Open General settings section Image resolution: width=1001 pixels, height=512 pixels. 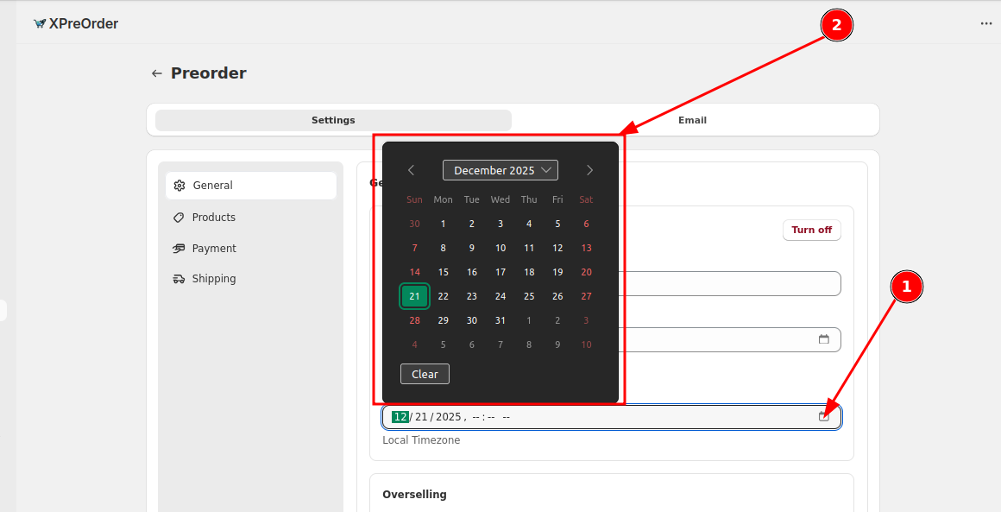[x=251, y=186]
